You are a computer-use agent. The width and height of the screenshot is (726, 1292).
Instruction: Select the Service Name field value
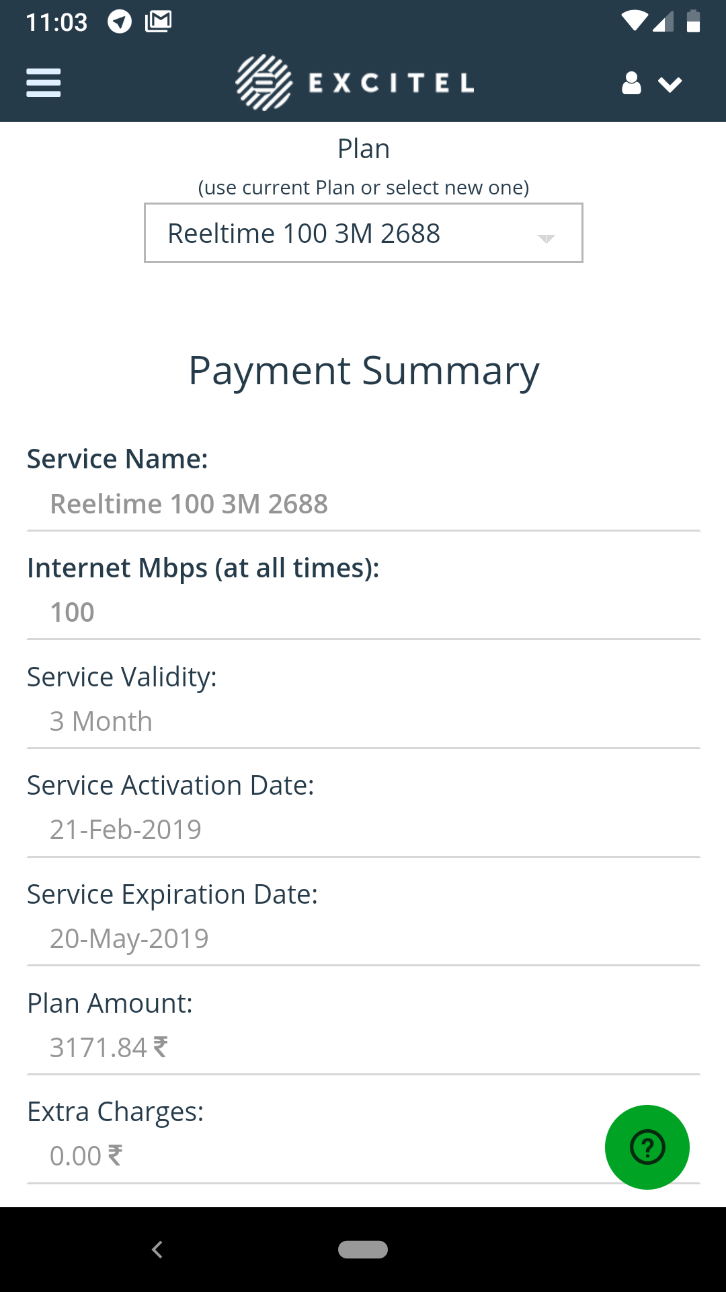(x=189, y=504)
